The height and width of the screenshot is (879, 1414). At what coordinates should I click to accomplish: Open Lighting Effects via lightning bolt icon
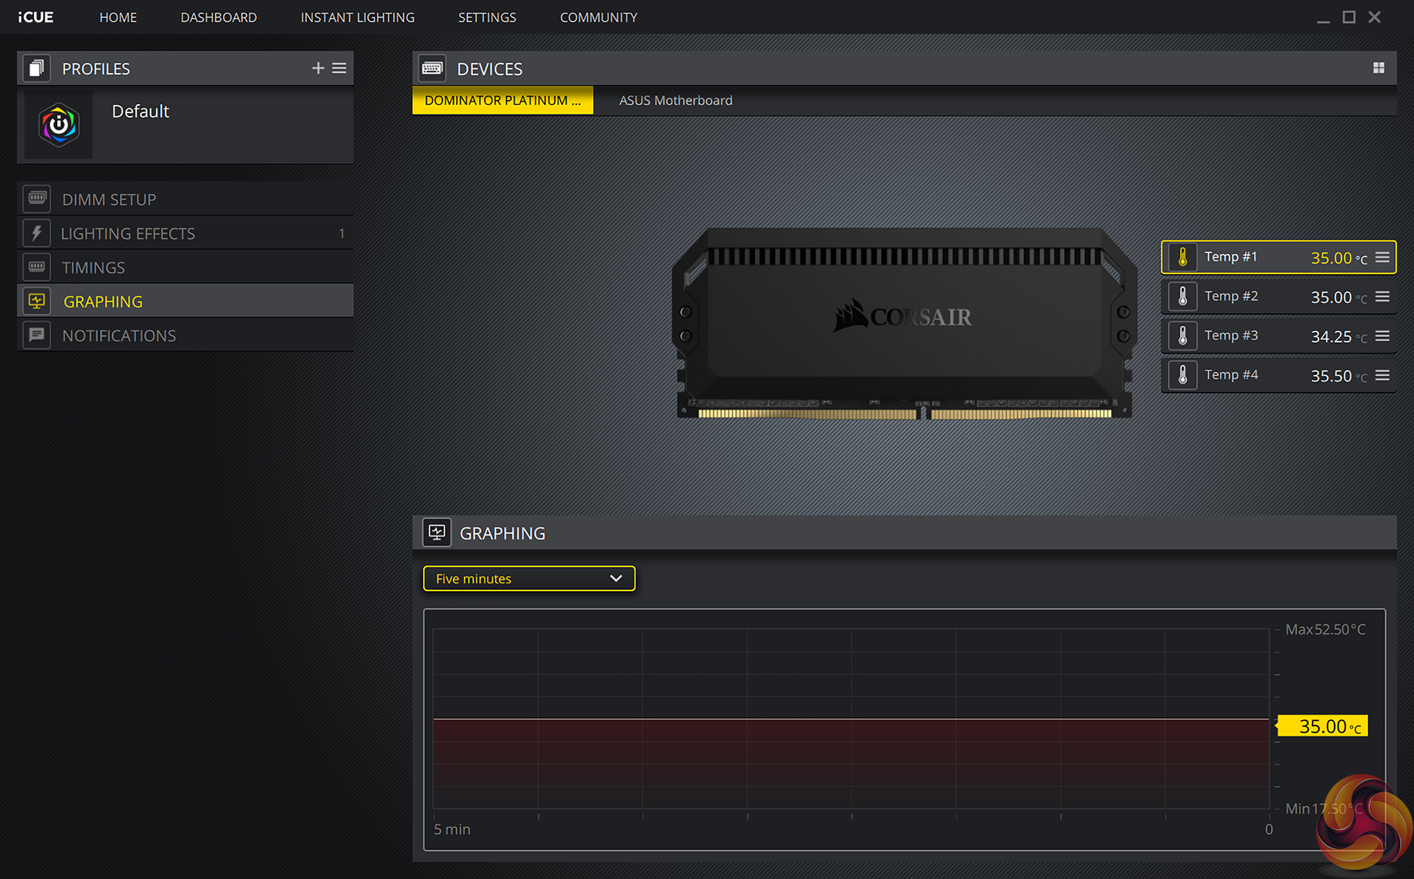(37, 233)
